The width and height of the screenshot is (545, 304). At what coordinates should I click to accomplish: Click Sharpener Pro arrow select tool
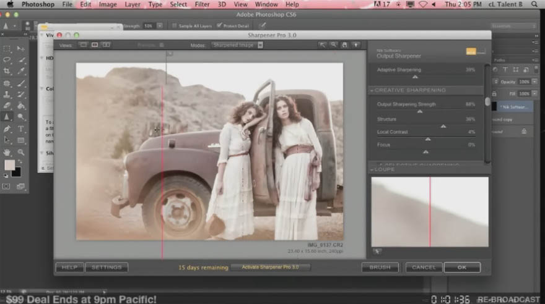click(322, 45)
